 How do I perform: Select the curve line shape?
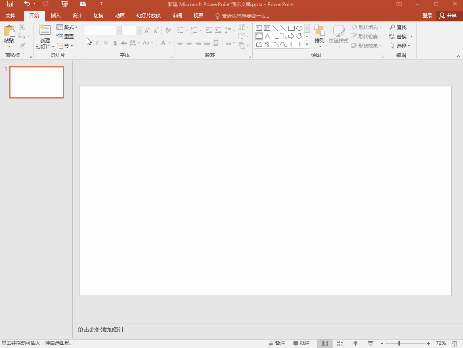(x=283, y=44)
